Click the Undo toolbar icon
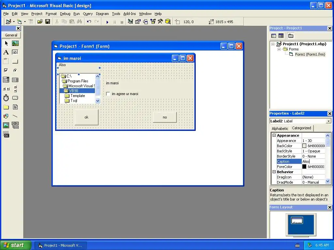Image resolution: width=334 pixels, height=250 pixels. coord(89,22)
